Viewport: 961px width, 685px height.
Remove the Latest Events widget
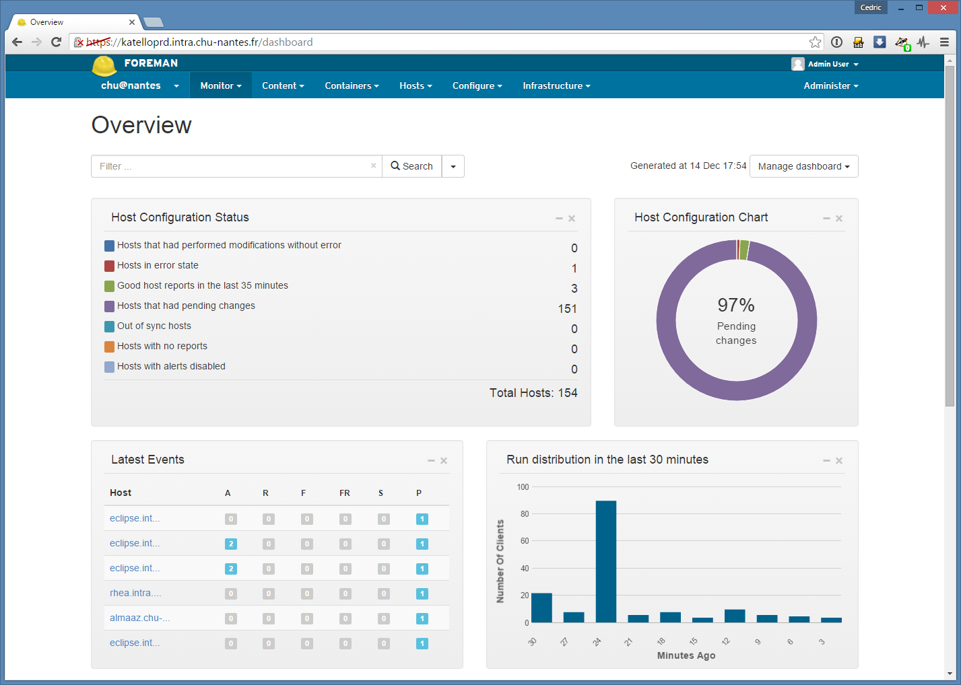(x=444, y=460)
